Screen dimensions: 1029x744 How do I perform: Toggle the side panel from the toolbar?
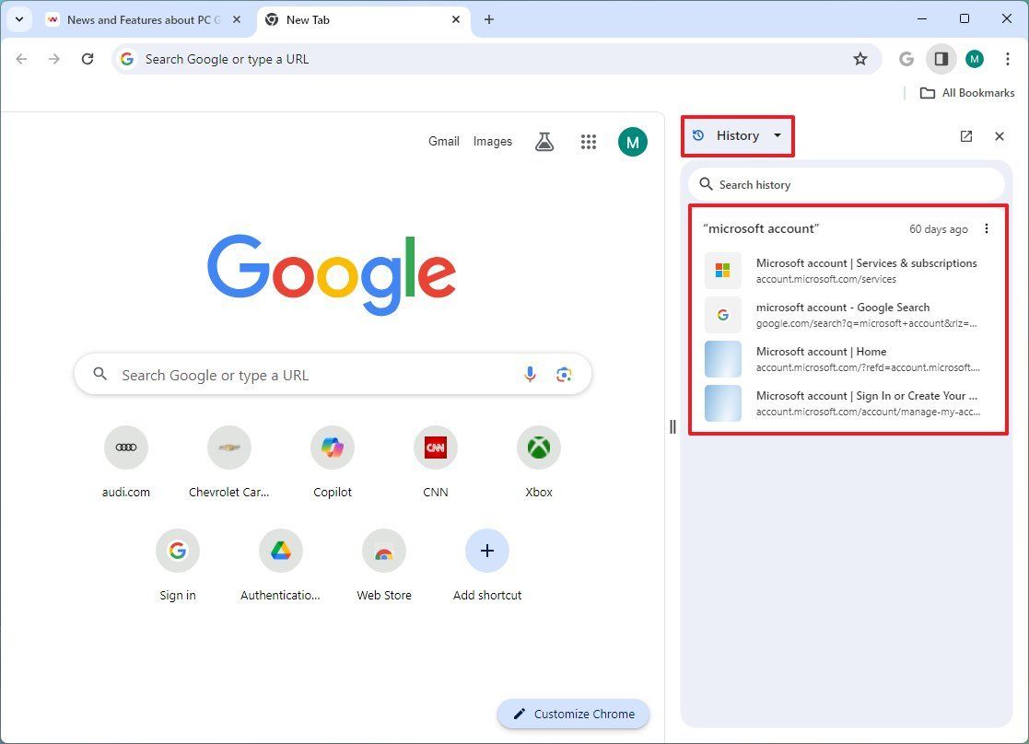click(x=941, y=58)
